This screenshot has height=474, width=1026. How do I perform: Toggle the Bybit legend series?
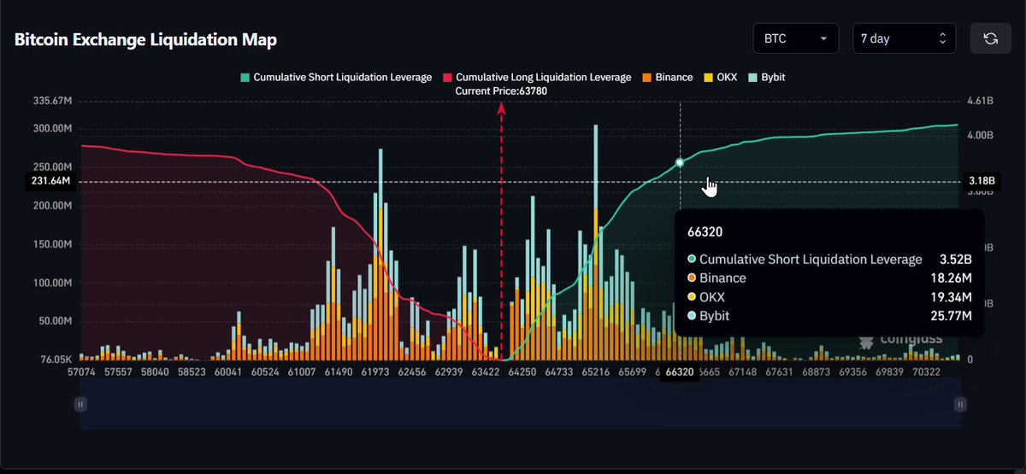click(766, 78)
